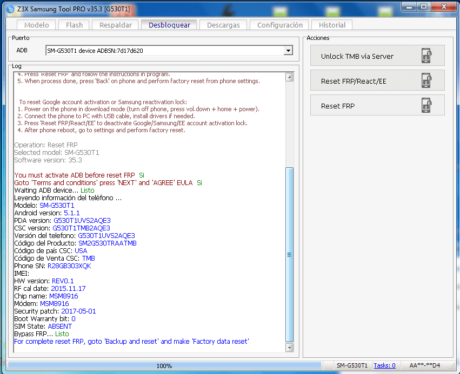
Task: Click the Phone SN R28GB303XQK value
Action: [69, 266]
